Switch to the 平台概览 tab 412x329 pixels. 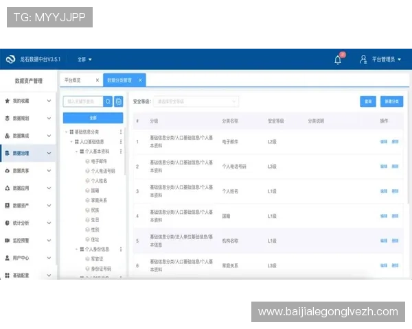tap(73, 80)
